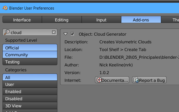This screenshot has height=112, width=179.
Task: Select the User category
Action: click(x=30, y=85)
